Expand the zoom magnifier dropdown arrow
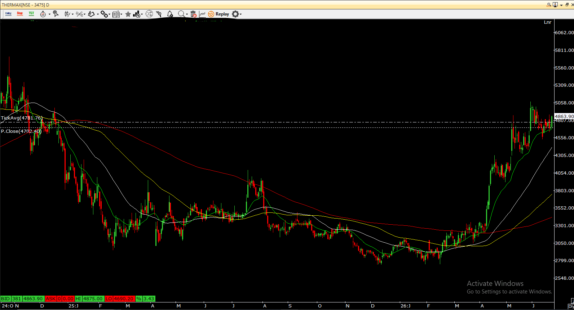The width and height of the screenshot is (574, 310). tap(187, 14)
